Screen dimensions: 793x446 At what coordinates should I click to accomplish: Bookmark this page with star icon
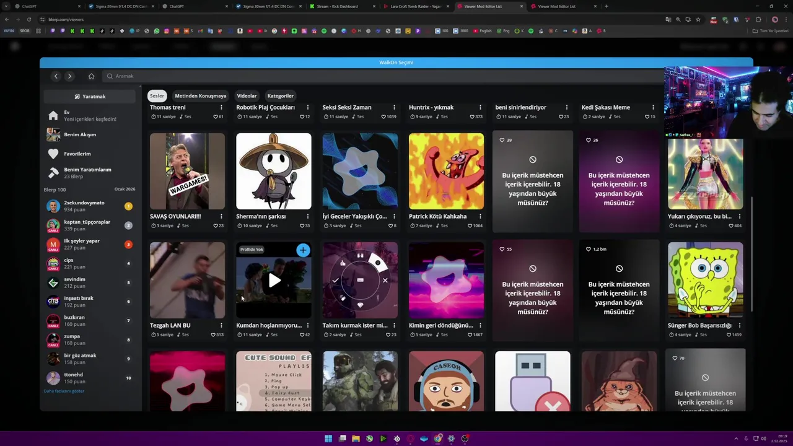pos(698,19)
